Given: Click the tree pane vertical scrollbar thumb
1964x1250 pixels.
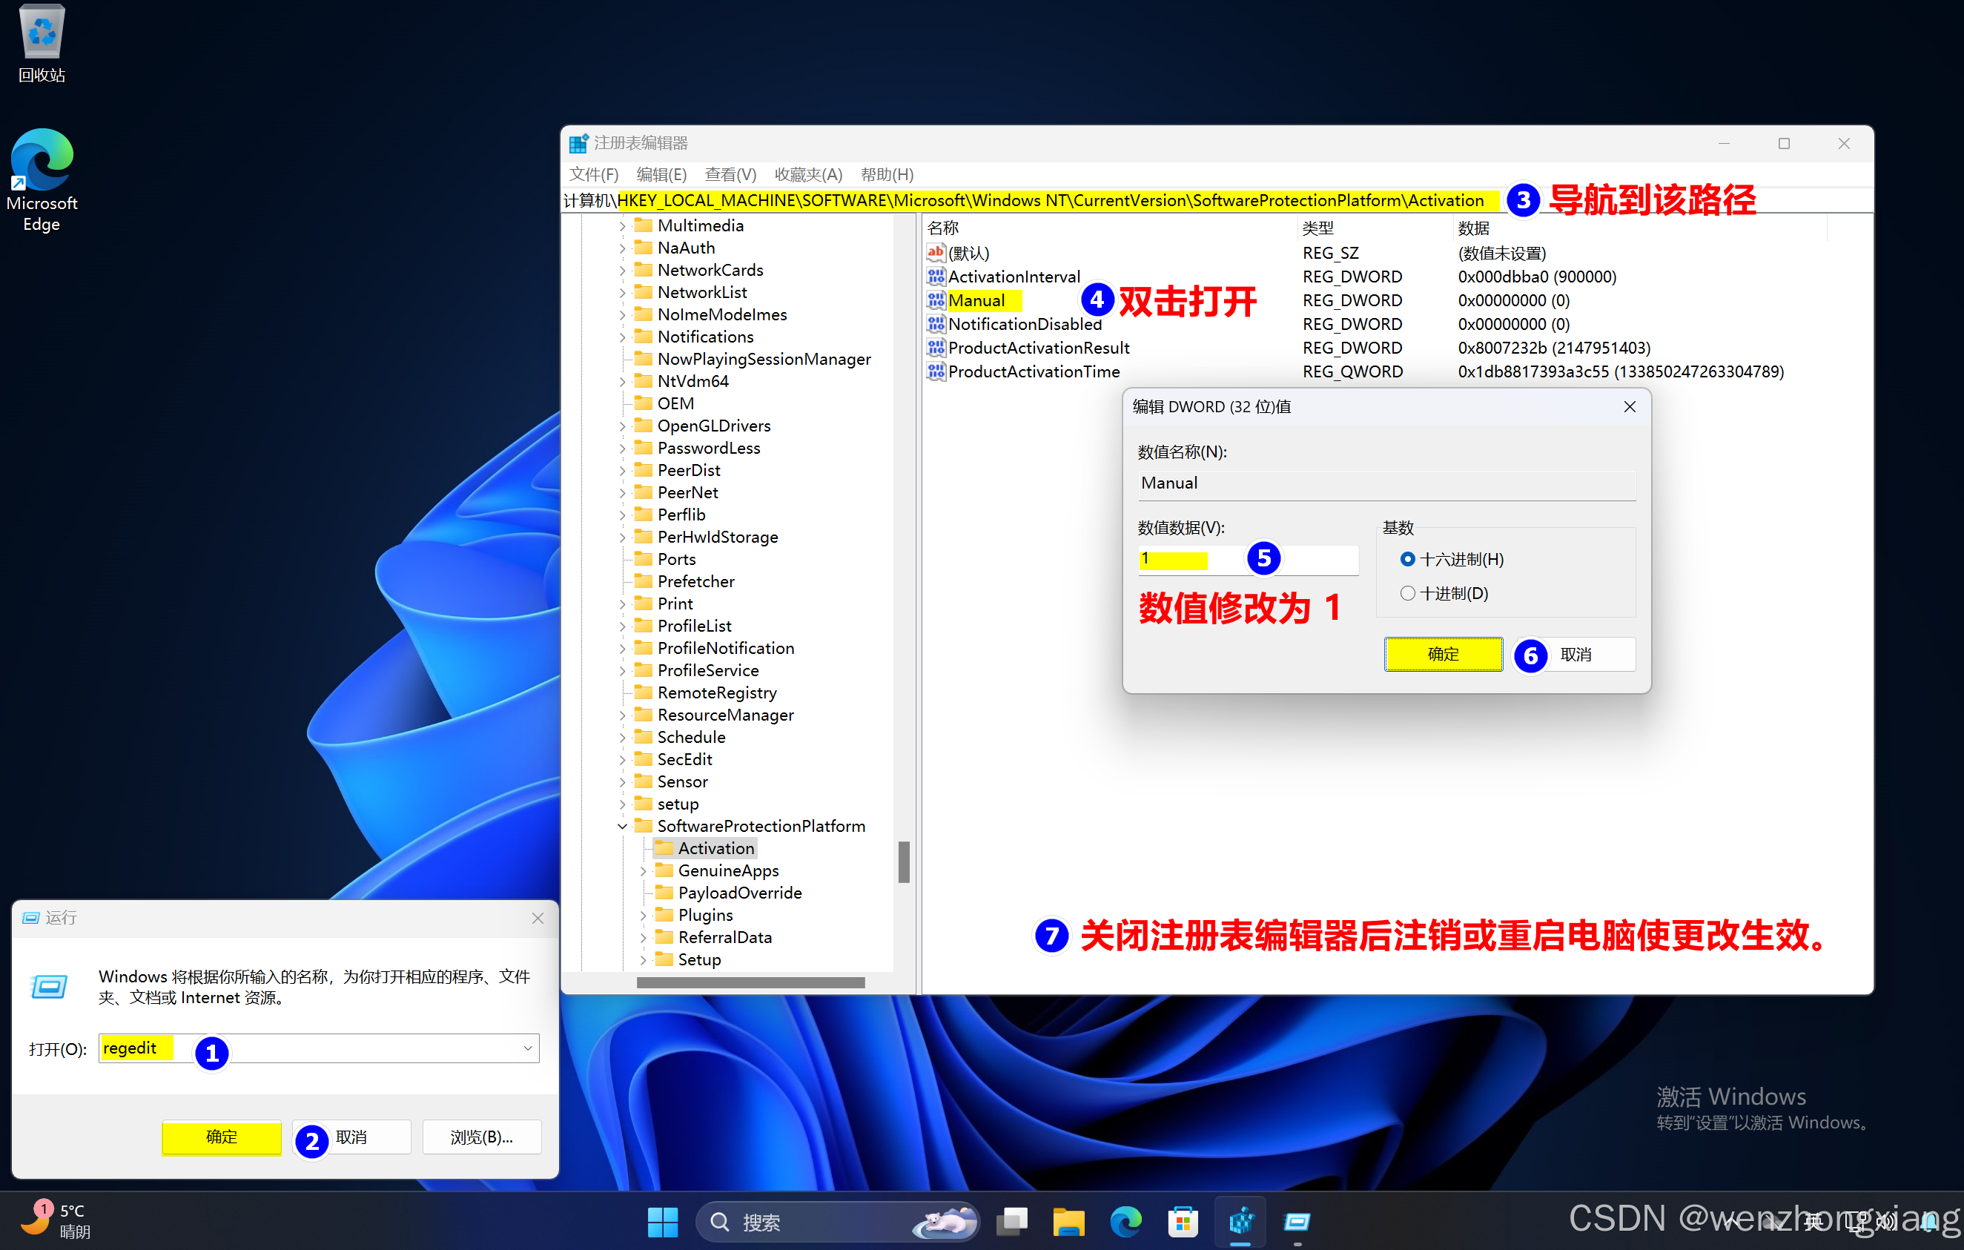Looking at the screenshot, I should (904, 862).
